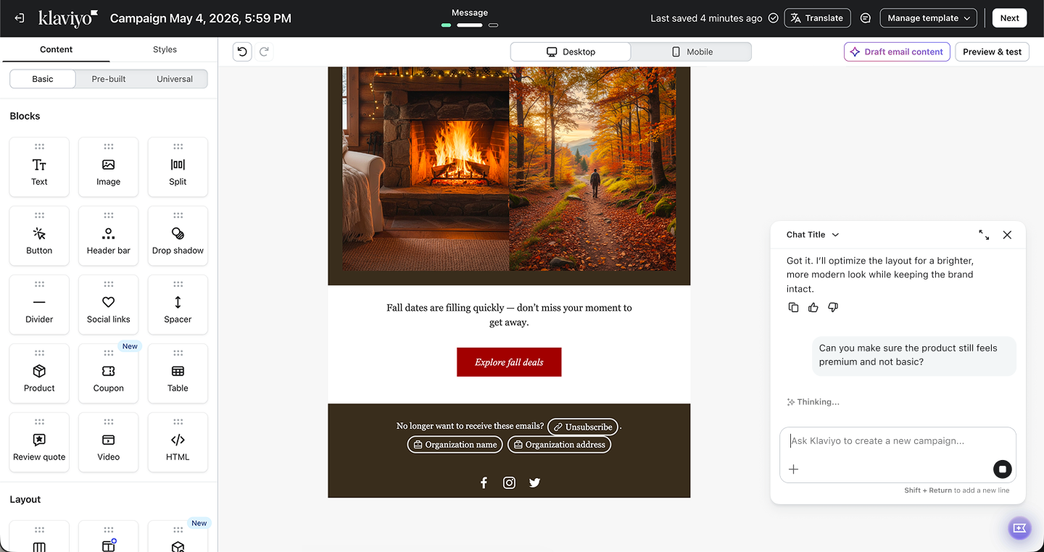The image size is (1044, 552).
Task: Expand the chat panel to full size
Action: 984,235
